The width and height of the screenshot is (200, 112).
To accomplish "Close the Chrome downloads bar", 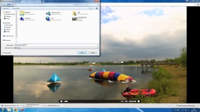I will (198, 105).
